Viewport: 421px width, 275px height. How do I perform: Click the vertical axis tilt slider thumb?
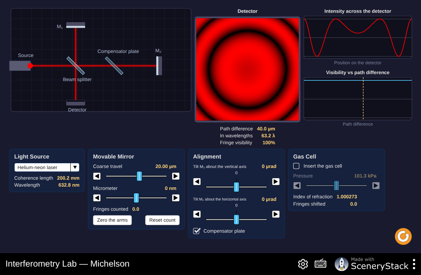[x=236, y=187]
